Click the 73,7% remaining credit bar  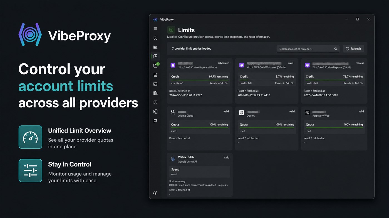point(334,80)
